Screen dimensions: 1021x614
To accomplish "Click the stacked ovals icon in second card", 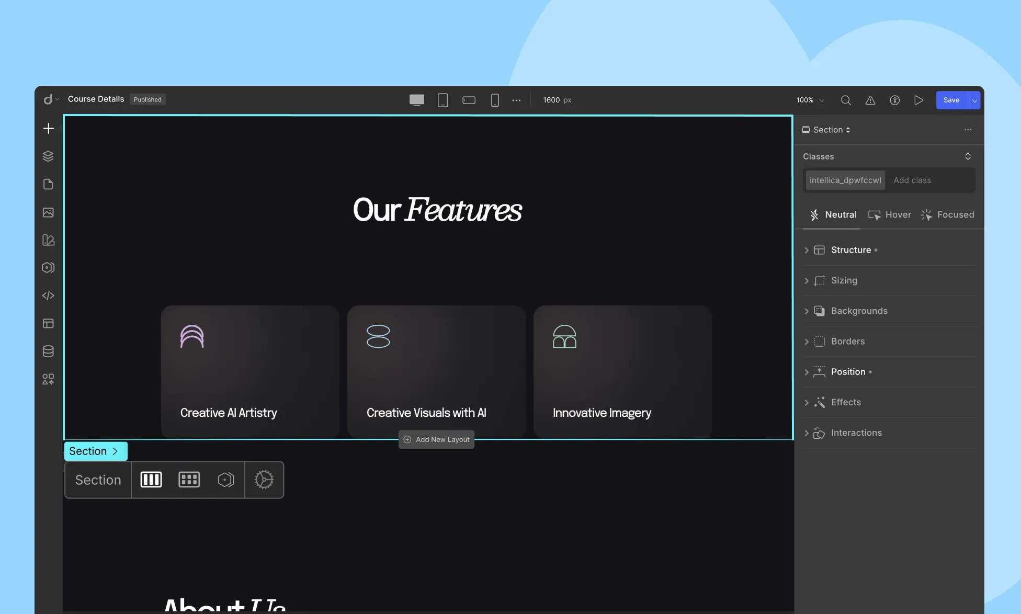I will click(378, 336).
